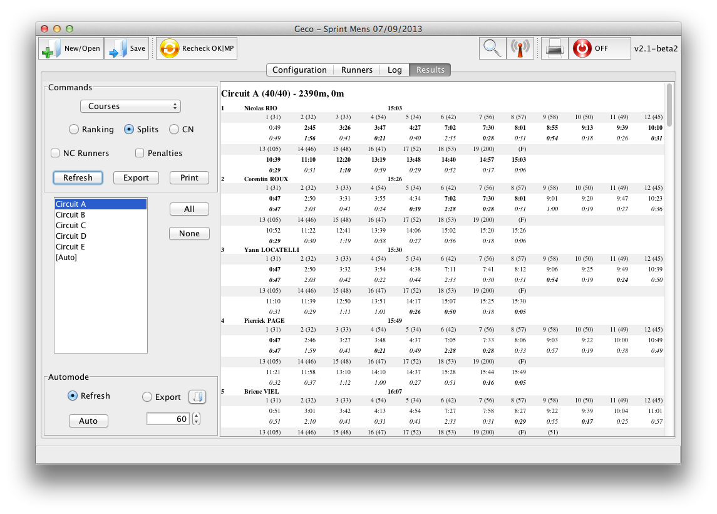Toggle the red power OFF button
The width and height of the screenshot is (717, 514).
pos(599,48)
